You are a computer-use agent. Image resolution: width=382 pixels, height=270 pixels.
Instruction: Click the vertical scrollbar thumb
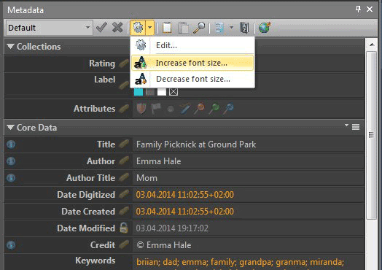pyautogui.click(x=372, y=136)
